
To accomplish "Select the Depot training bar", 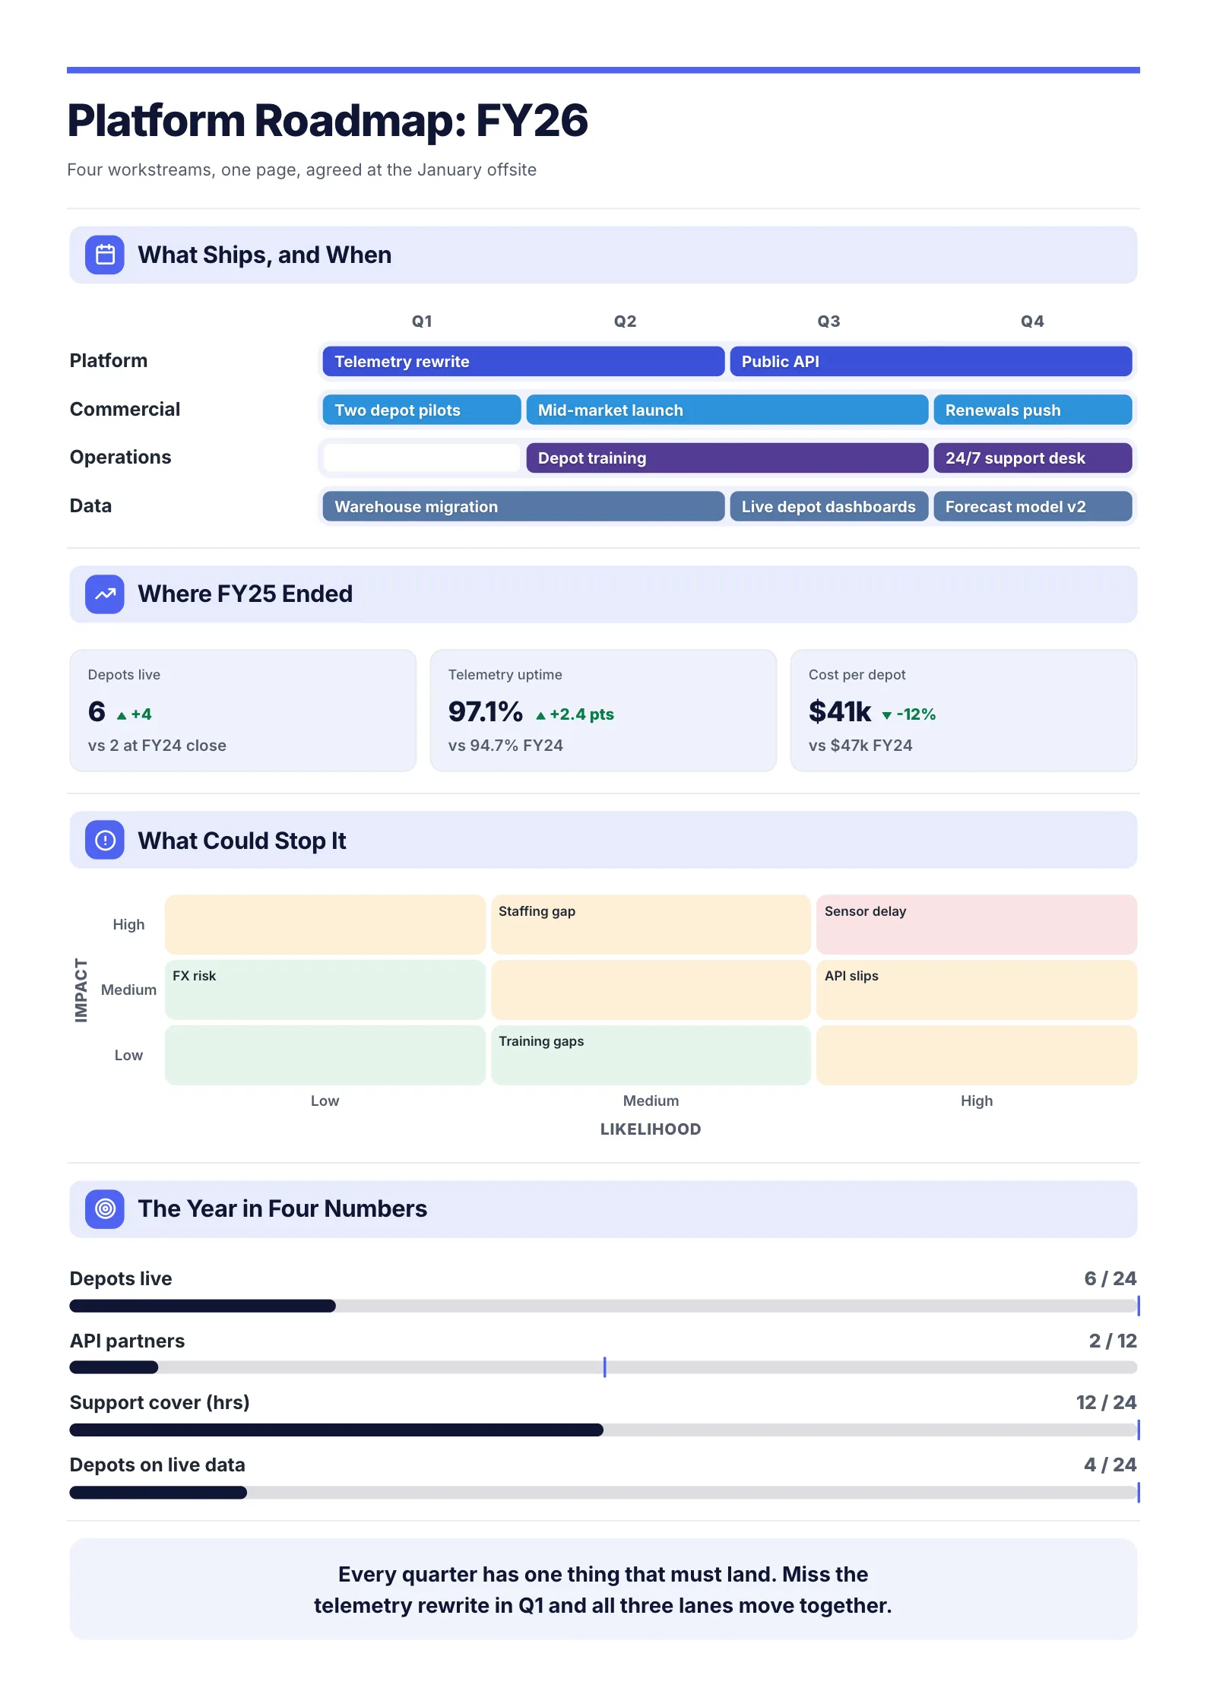I will pos(727,458).
